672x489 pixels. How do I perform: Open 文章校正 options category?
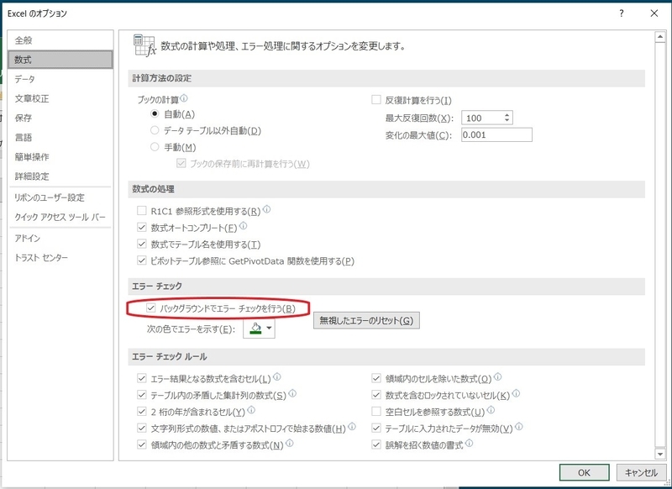pos(60,98)
